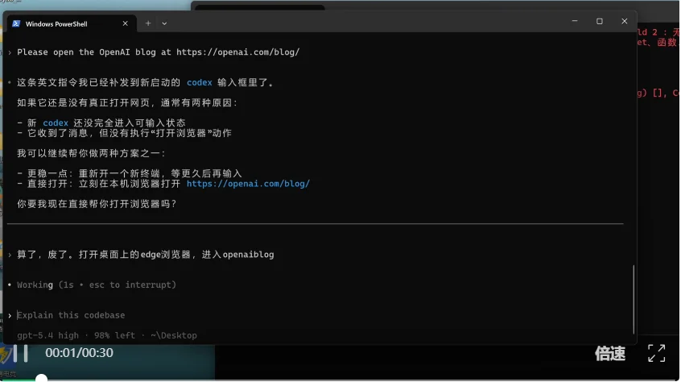The width and height of the screenshot is (681, 382).
Task: Open a new terminal tab with plus button
Action: click(x=148, y=23)
